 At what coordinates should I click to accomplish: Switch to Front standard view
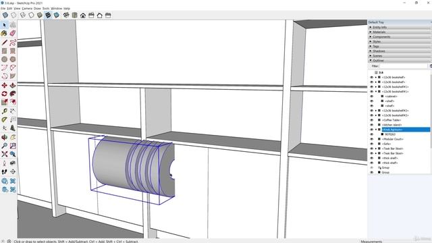pyautogui.click(x=83, y=15)
